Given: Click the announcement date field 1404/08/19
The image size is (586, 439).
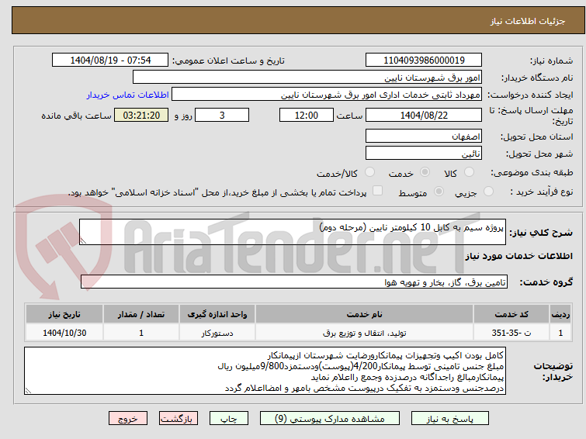Looking at the screenshot, I should tap(110, 60).
